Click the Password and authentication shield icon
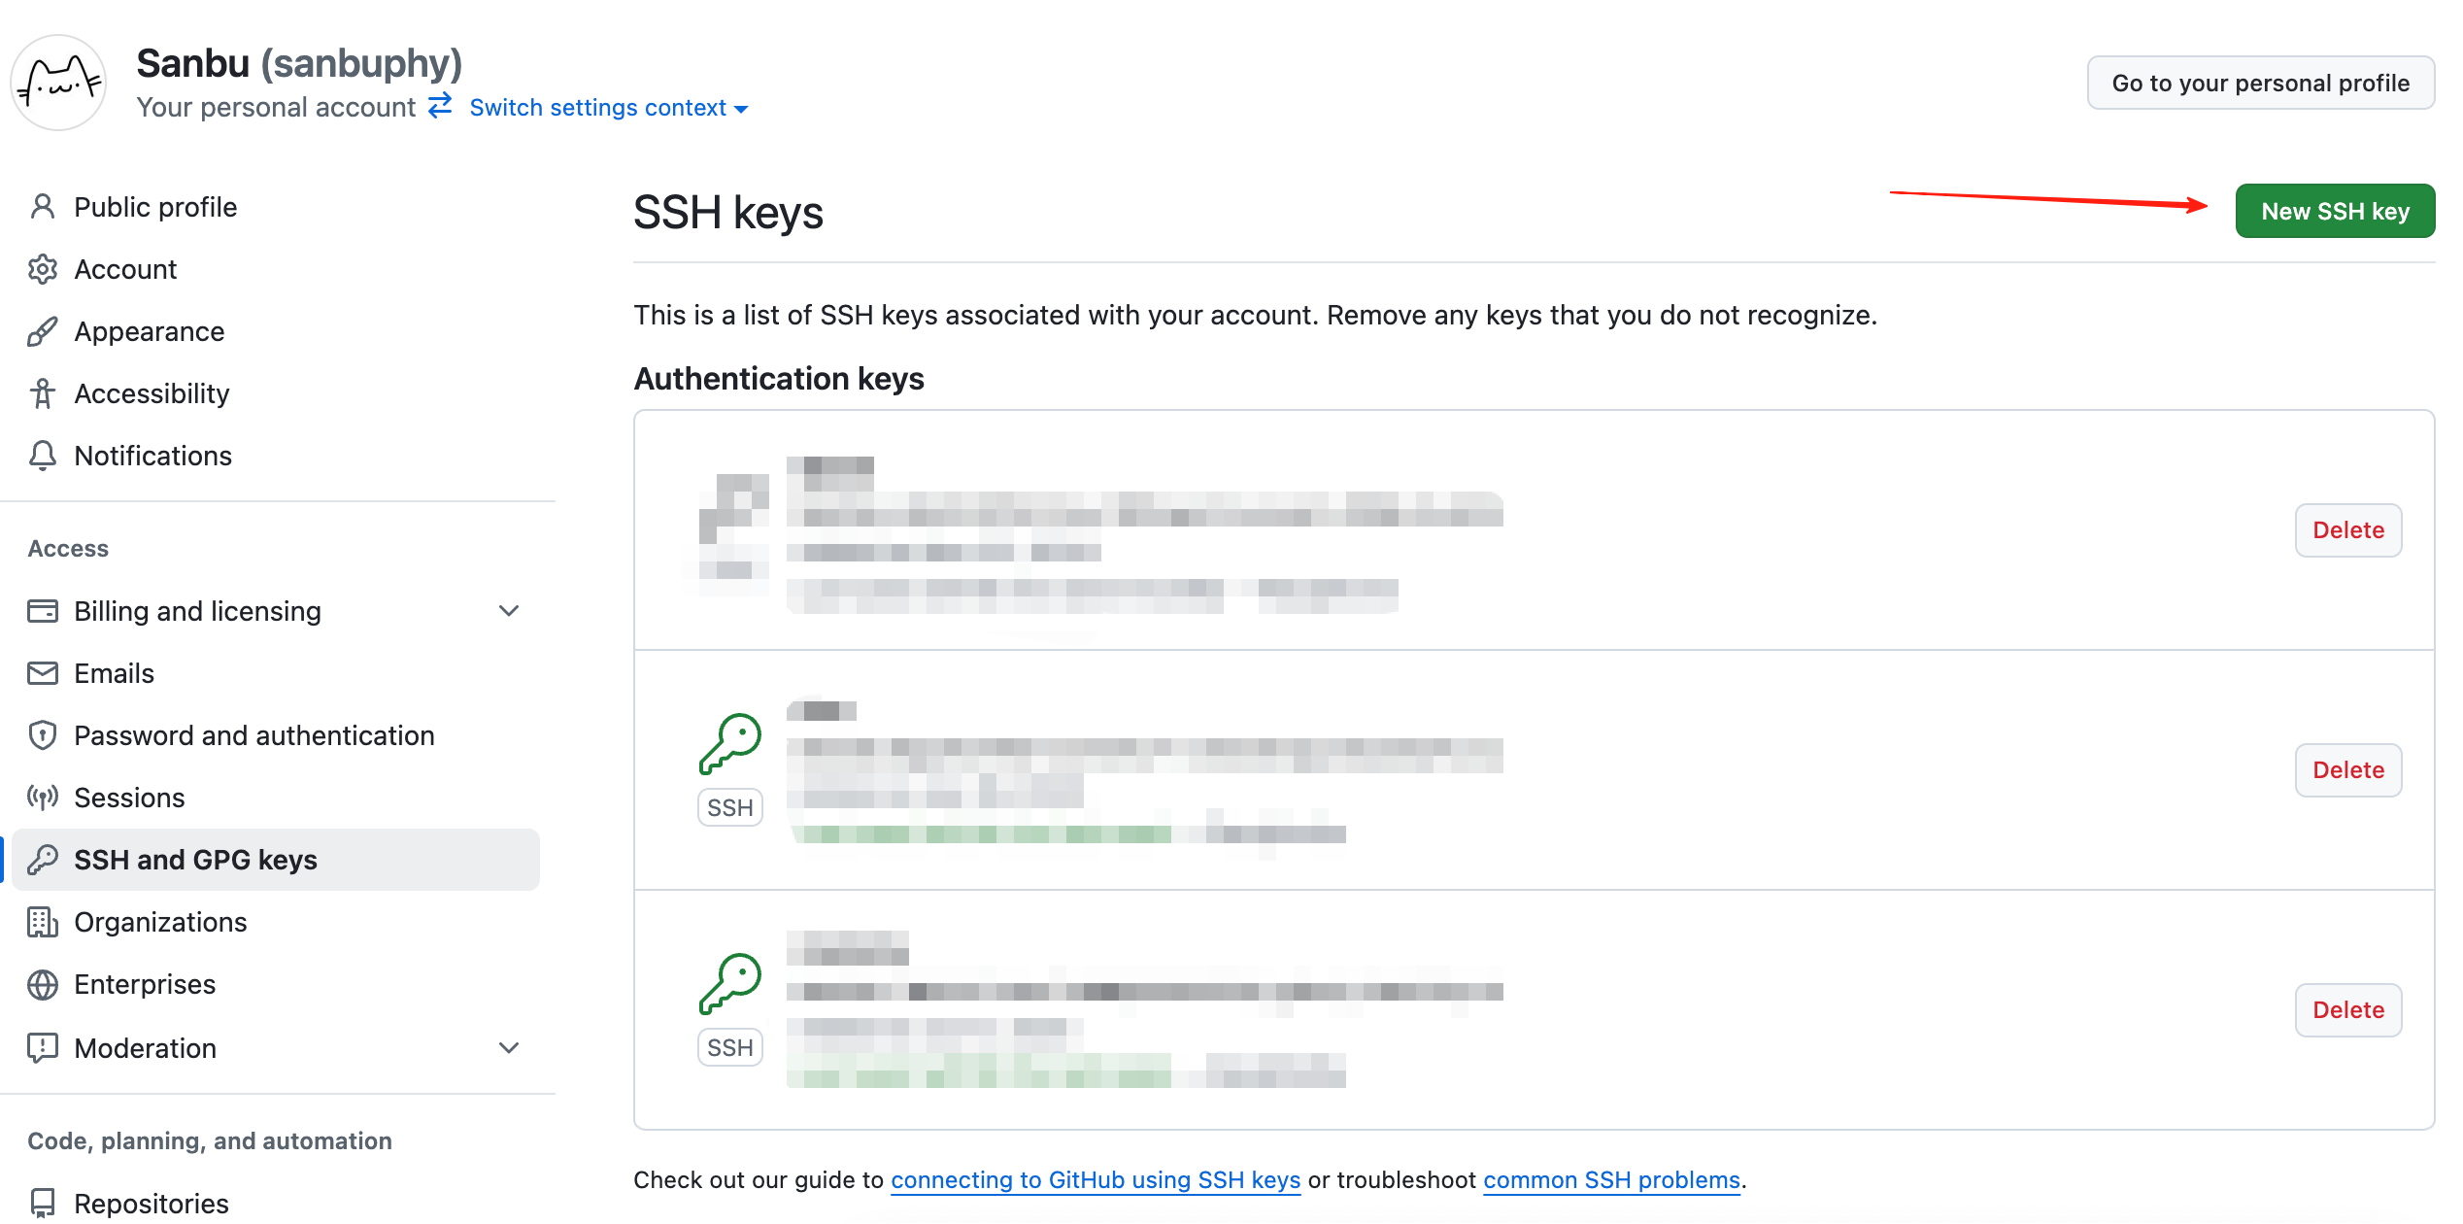2463x1224 pixels. (x=42, y=735)
